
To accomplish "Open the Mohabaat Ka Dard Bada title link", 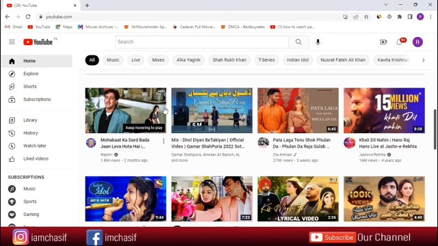I will (x=125, y=143).
